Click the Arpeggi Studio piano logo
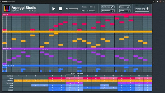The width and height of the screenshot is (165, 93). (7, 9)
